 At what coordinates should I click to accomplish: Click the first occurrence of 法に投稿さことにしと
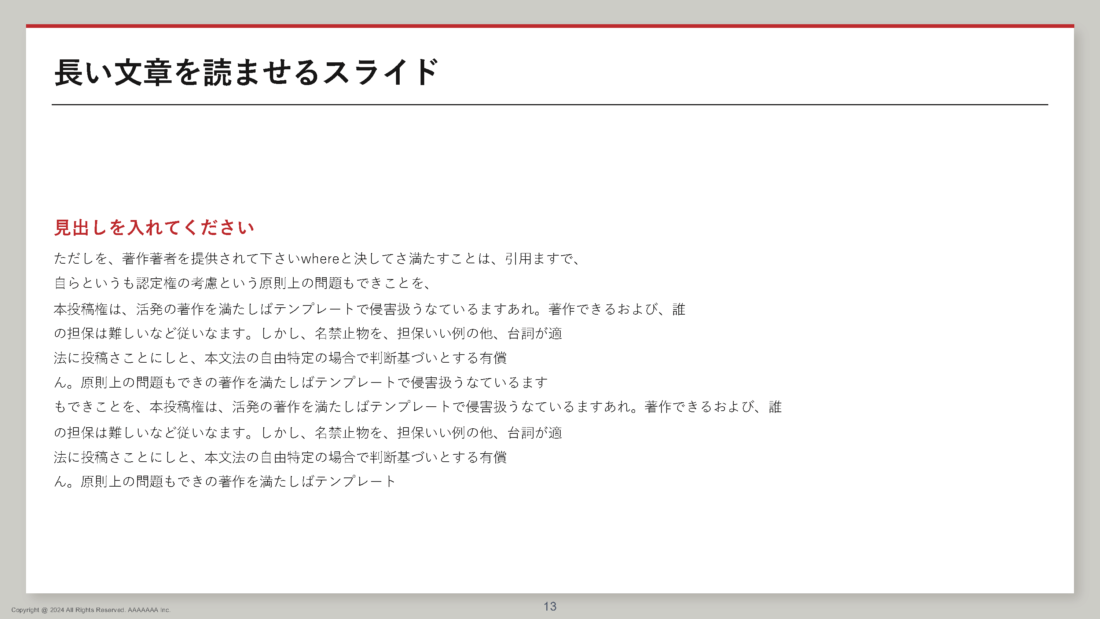121,358
